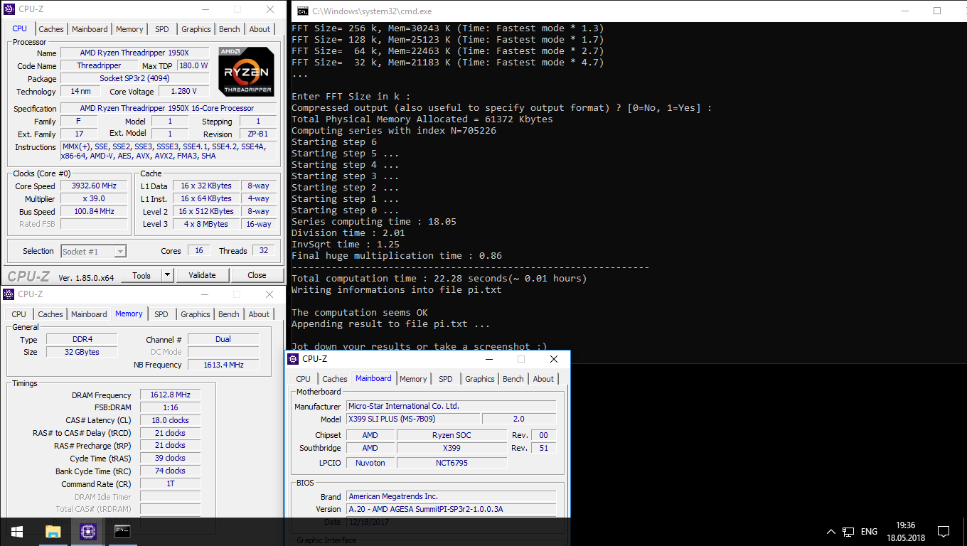Open SPD tab in top CPU-Z
Viewport: 967px width, 546px height.
point(162,29)
